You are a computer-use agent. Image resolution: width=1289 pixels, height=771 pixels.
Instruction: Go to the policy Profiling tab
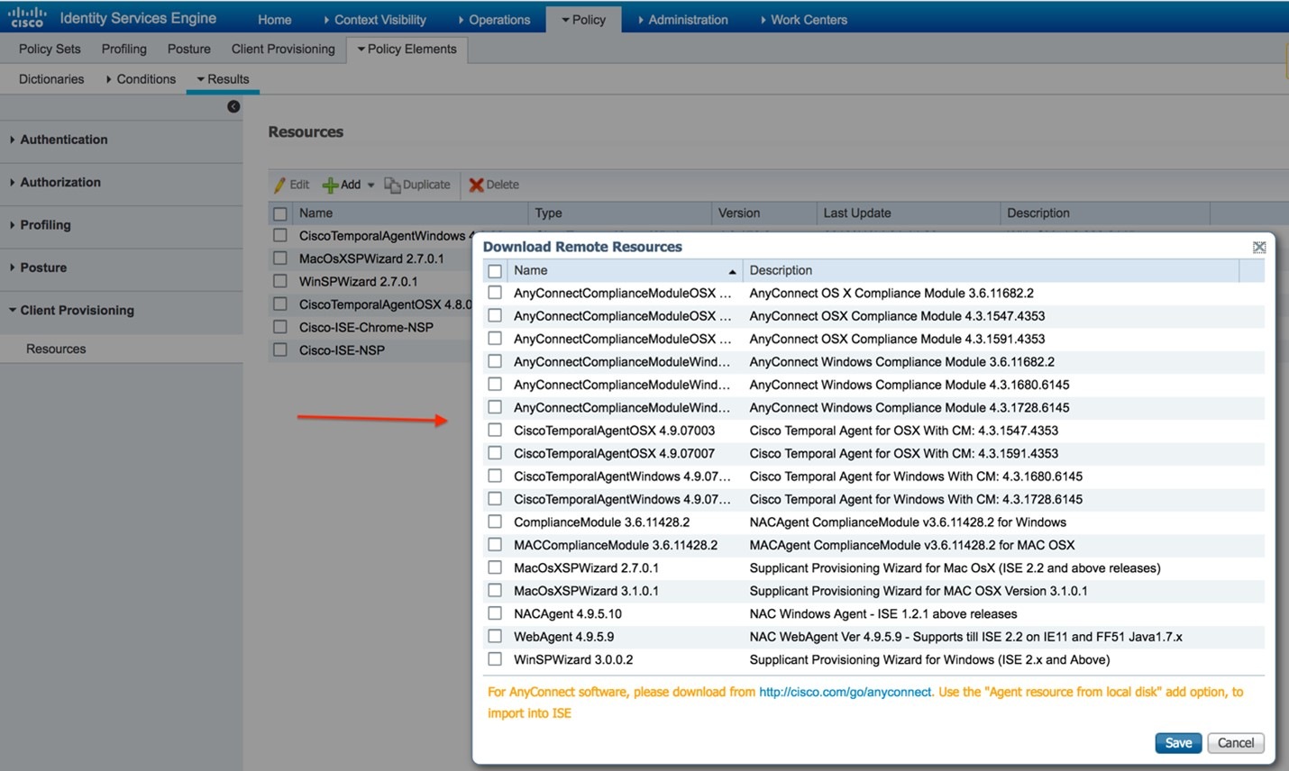click(x=124, y=50)
